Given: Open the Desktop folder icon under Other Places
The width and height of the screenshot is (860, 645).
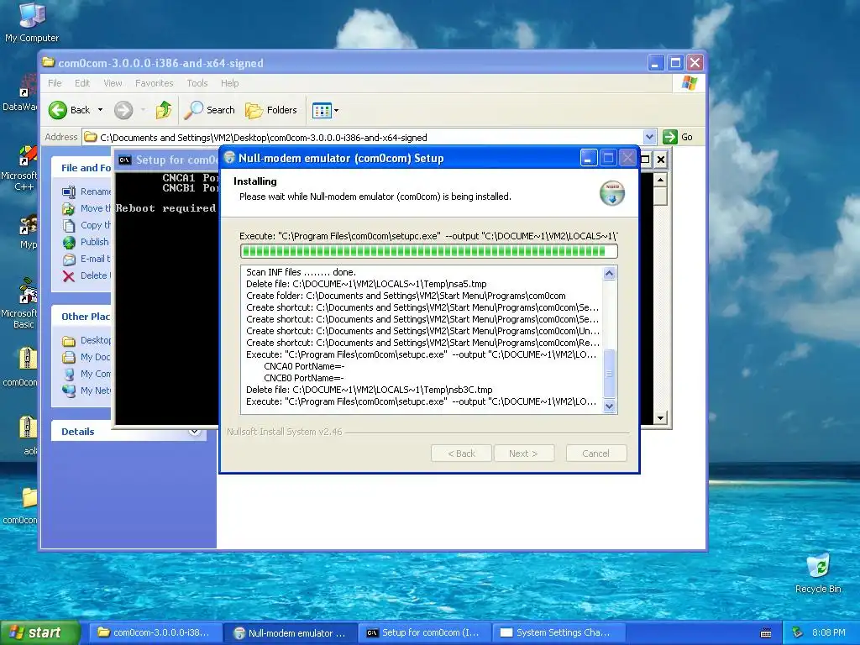Looking at the screenshot, I should pyautogui.click(x=69, y=341).
